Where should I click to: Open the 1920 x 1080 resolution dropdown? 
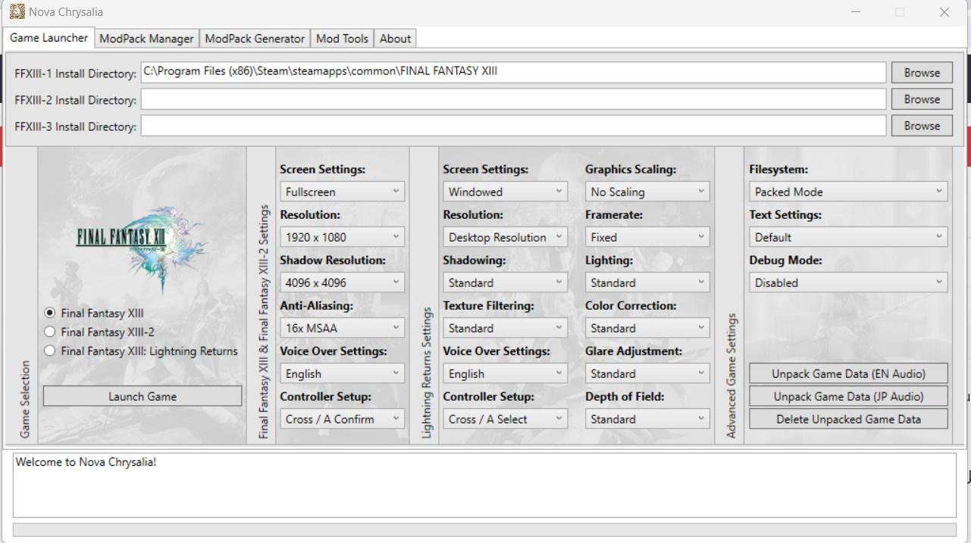(x=342, y=237)
